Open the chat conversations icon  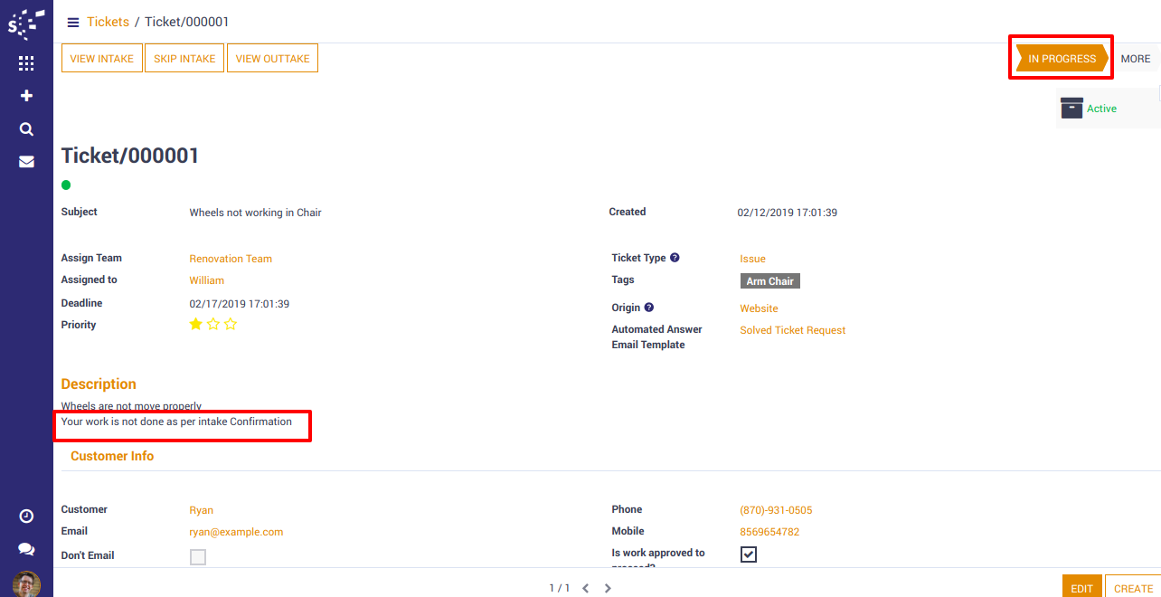tap(26, 549)
